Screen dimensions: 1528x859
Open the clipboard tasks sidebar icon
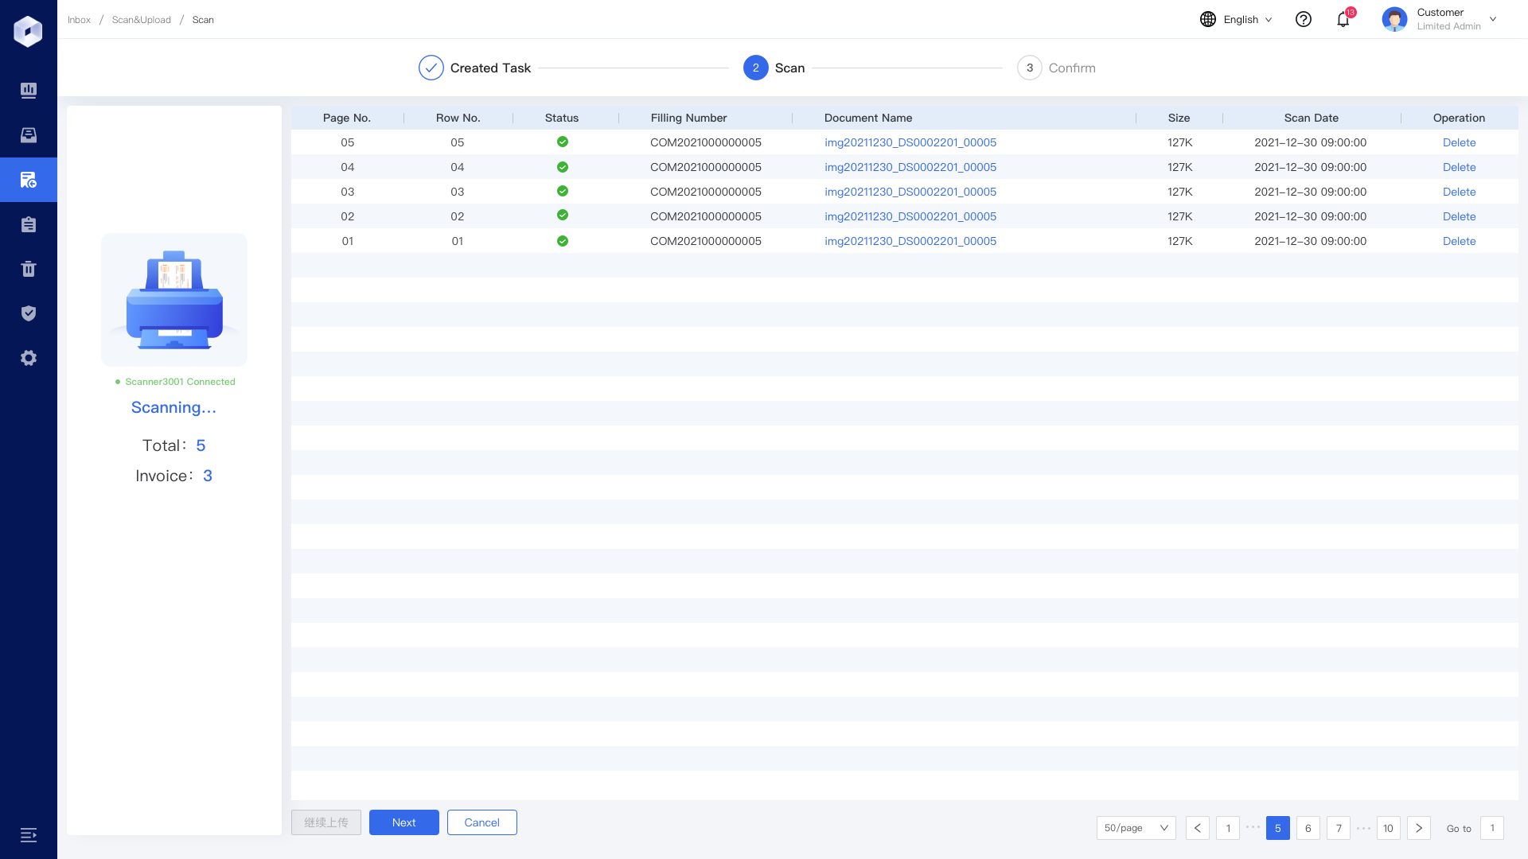click(29, 224)
